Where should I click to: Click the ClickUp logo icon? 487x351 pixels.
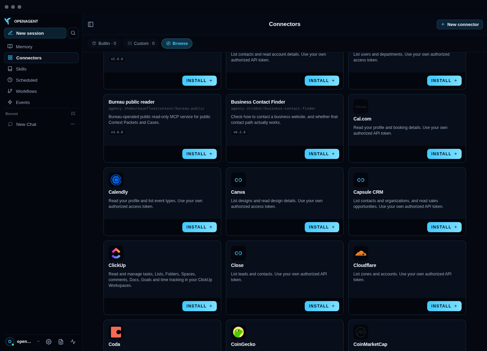tap(116, 253)
